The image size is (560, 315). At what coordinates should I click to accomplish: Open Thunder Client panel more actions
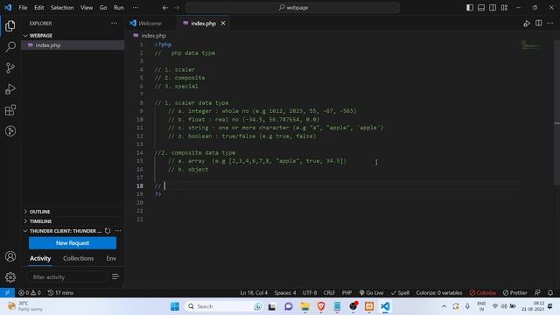click(x=118, y=231)
